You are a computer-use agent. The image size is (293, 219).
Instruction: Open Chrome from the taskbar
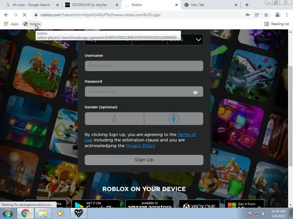tap(25, 213)
